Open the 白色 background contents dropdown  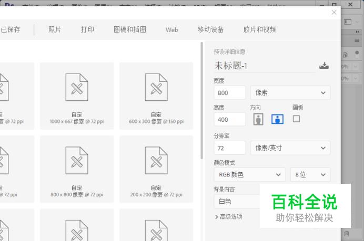(237, 202)
